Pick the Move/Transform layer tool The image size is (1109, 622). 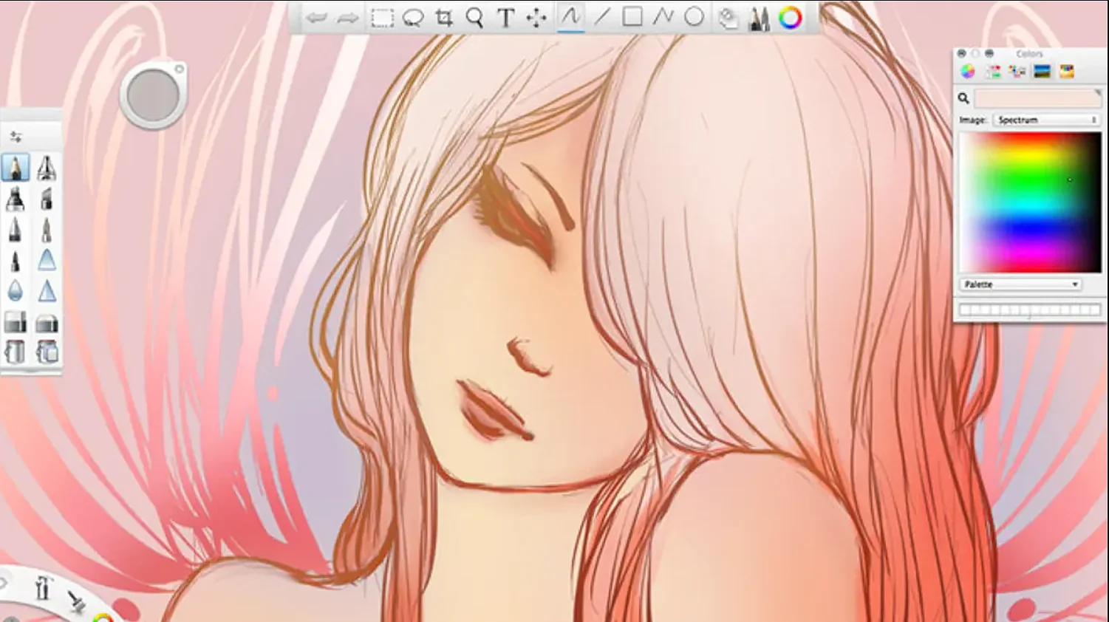(x=536, y=18)
